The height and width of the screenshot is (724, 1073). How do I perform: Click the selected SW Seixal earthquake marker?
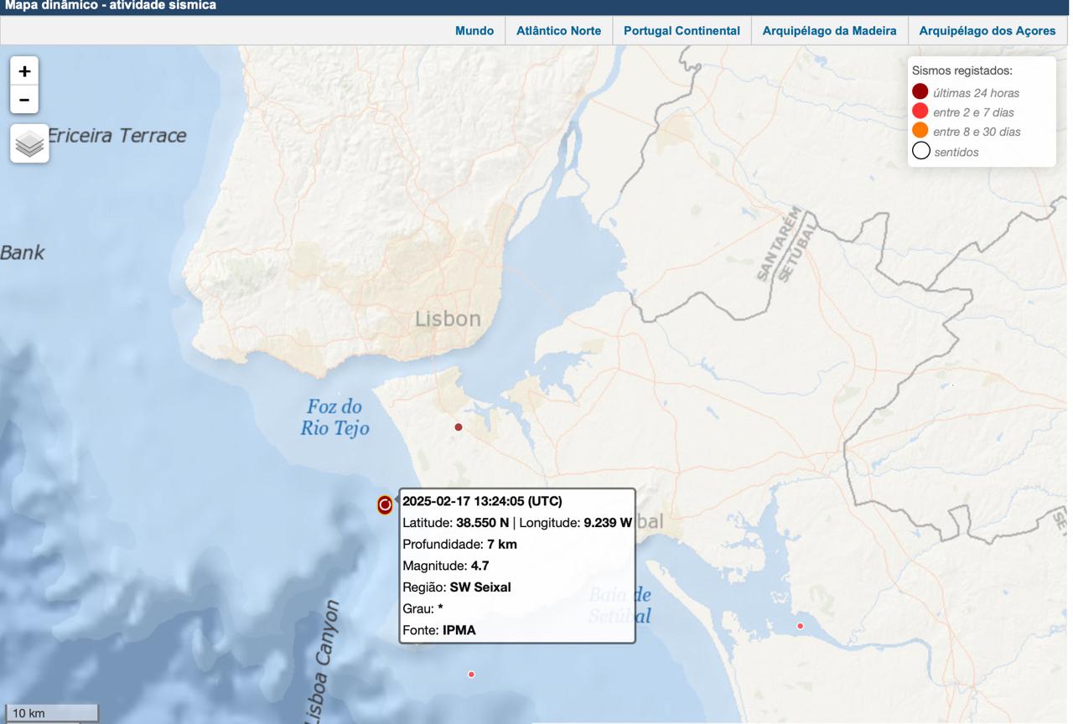point(385,504)
